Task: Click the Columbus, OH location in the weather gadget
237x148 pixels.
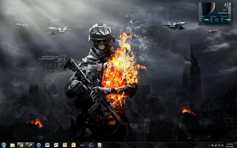Action: (224, 13)
